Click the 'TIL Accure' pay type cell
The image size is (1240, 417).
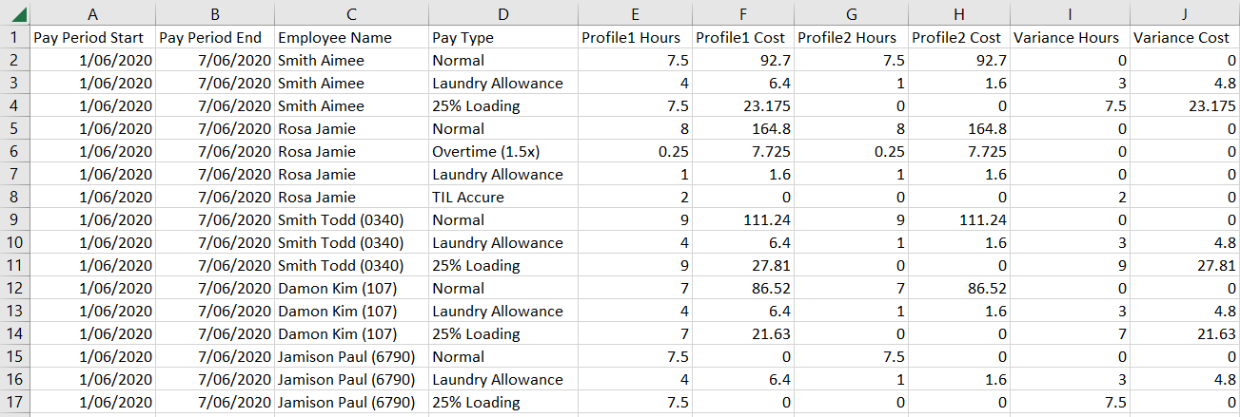503,198
